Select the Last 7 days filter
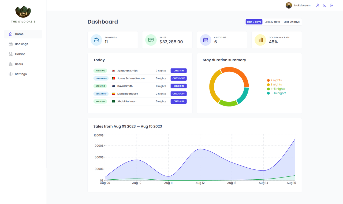 click(x=254, y=22)
